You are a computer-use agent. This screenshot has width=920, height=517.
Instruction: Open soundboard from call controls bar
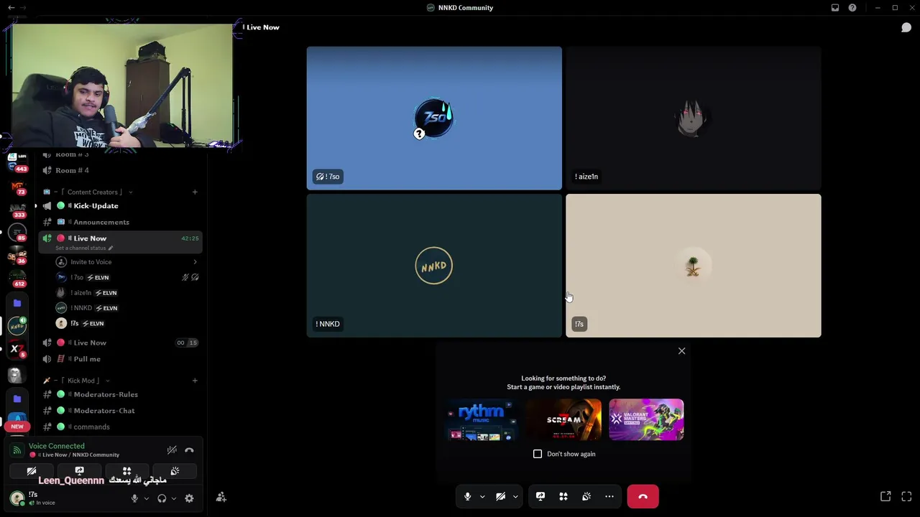(x=586, y=496)
